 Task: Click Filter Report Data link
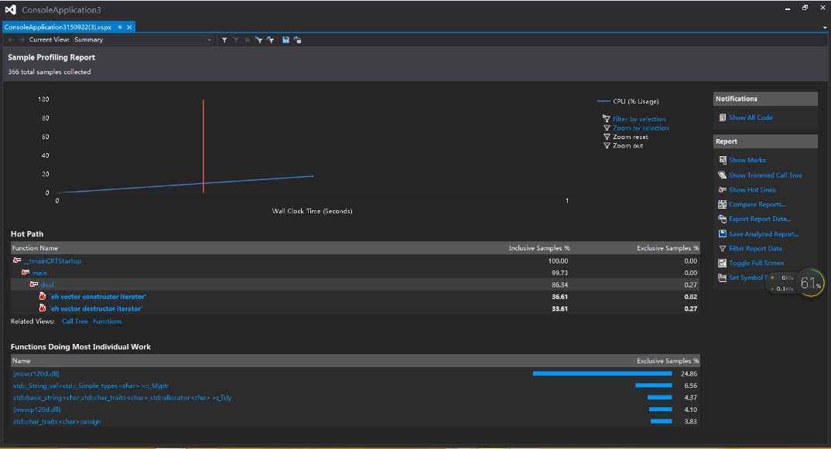pyautogui.click(x=755, y=248)
